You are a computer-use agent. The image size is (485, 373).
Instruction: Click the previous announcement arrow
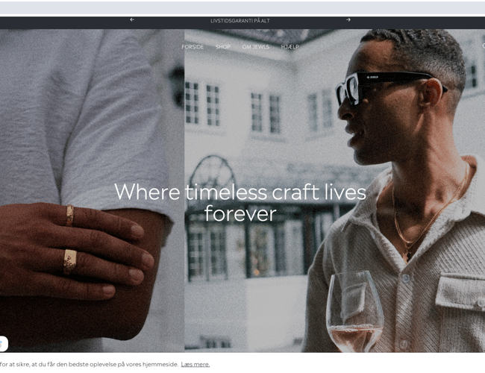tap(132, 20)
